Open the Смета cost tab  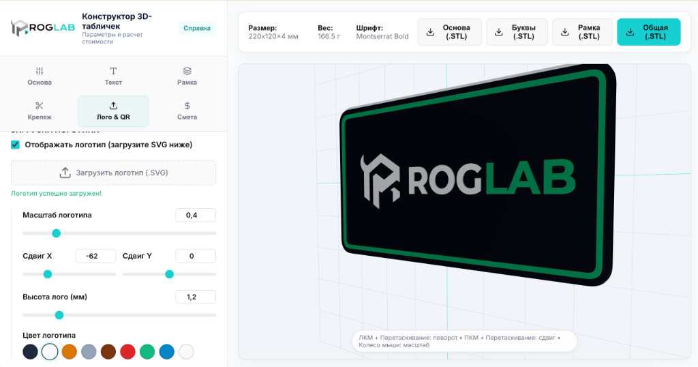(187, 111)
